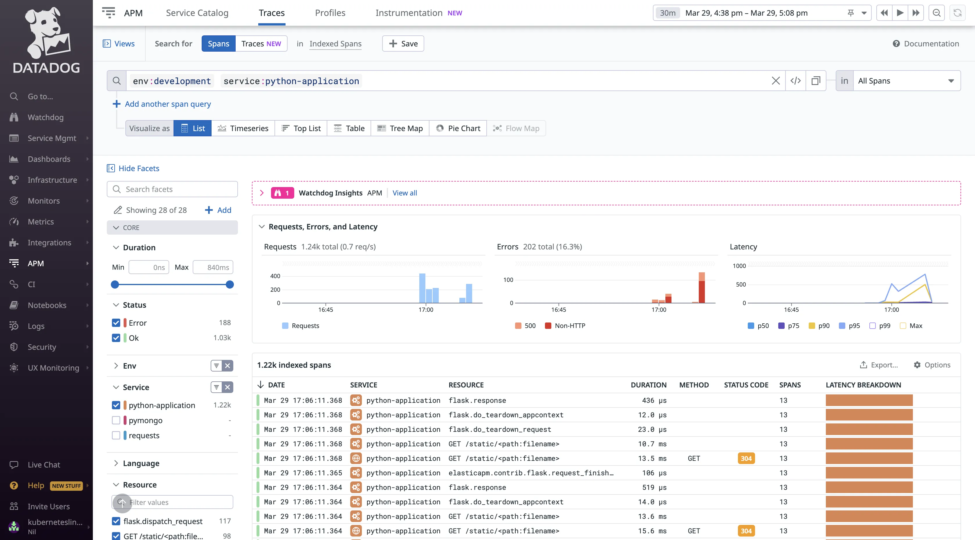Select Spans search toggle

click(x=219, y=44)
